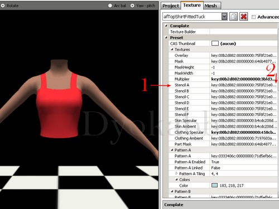
Task: Collapse the Complate section
Action: point(166,26)
